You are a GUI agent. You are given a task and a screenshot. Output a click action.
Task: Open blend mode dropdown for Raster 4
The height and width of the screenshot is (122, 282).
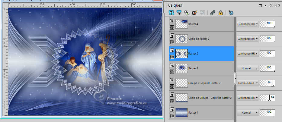pyautogui.click(x=248, y=24)
